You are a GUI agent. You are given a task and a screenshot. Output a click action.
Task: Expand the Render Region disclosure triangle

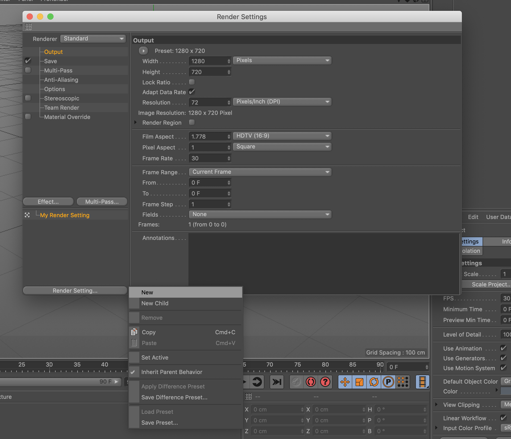[135, 122]
